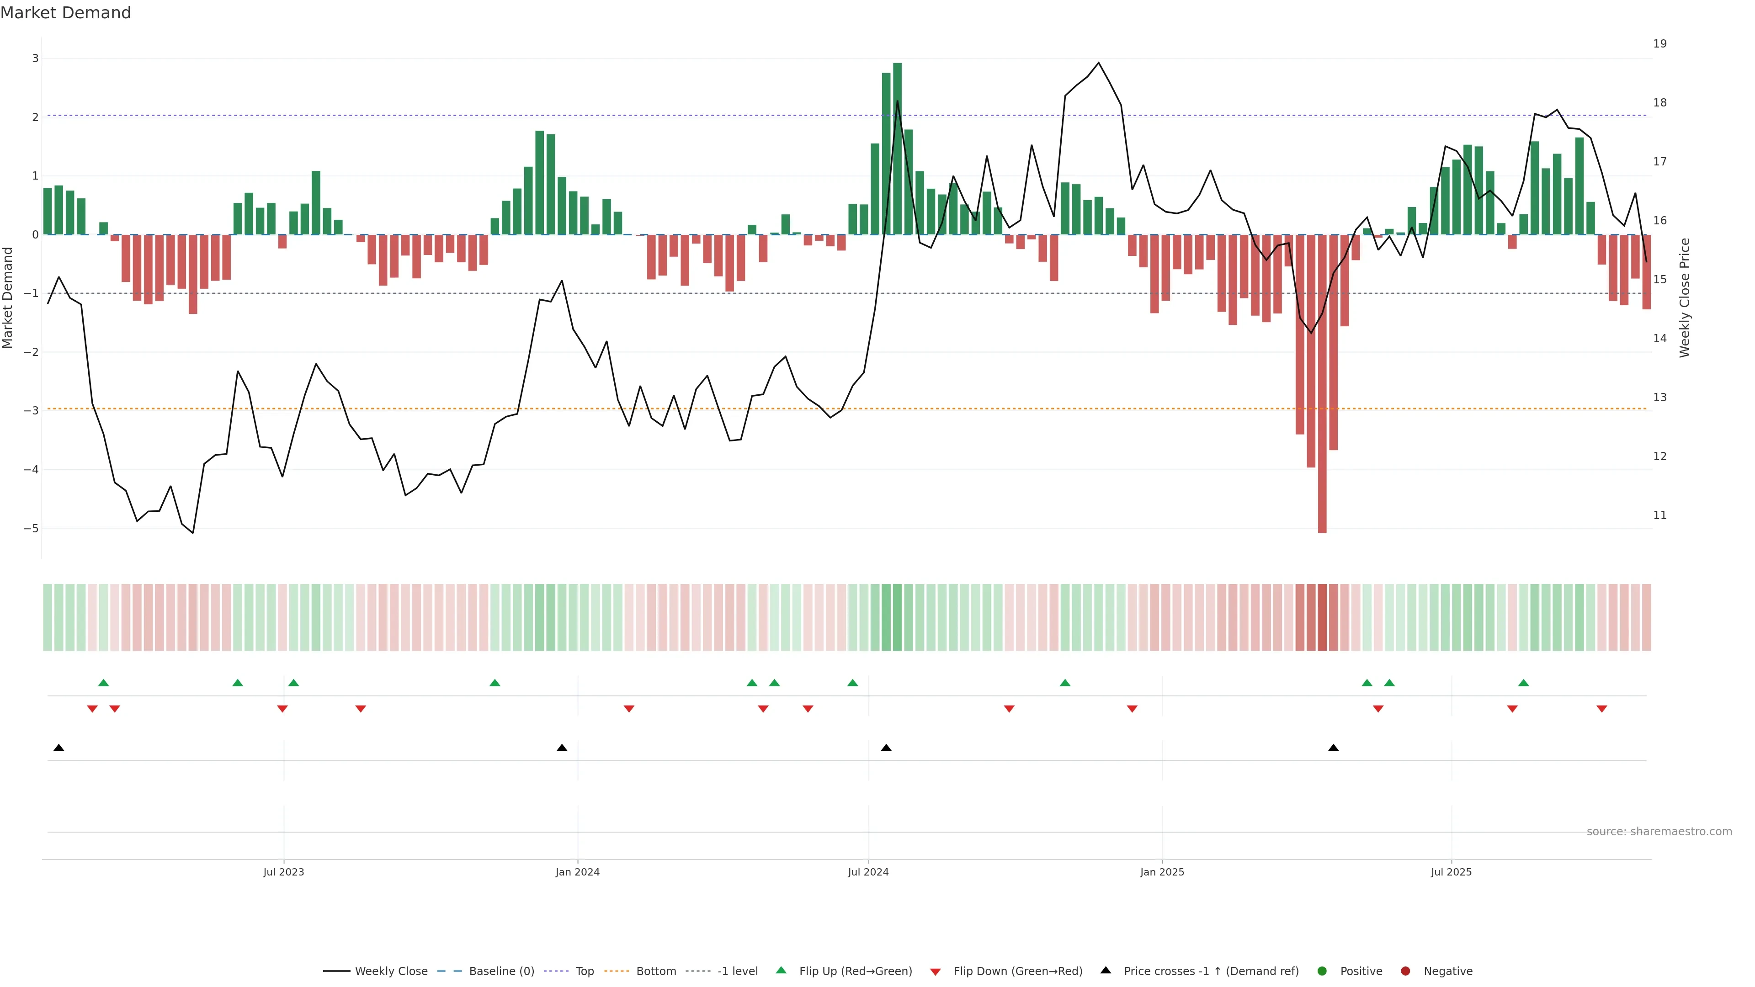
Task: Click the Market Demand chart title
Action: (66, 13)
